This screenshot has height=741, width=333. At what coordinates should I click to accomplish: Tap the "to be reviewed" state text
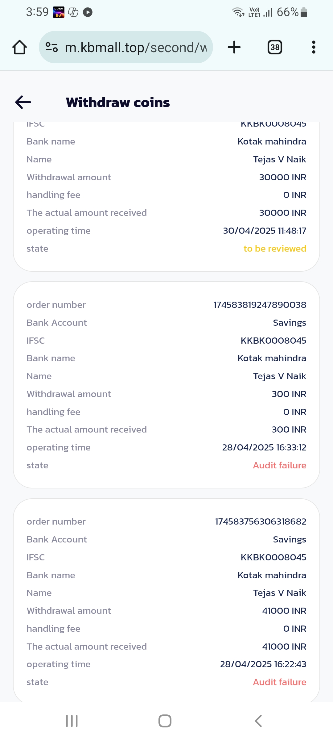click(x=275, y=249)
